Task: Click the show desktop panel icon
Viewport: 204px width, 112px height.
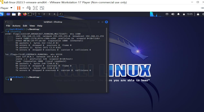Action: click(x=8, y=14)
